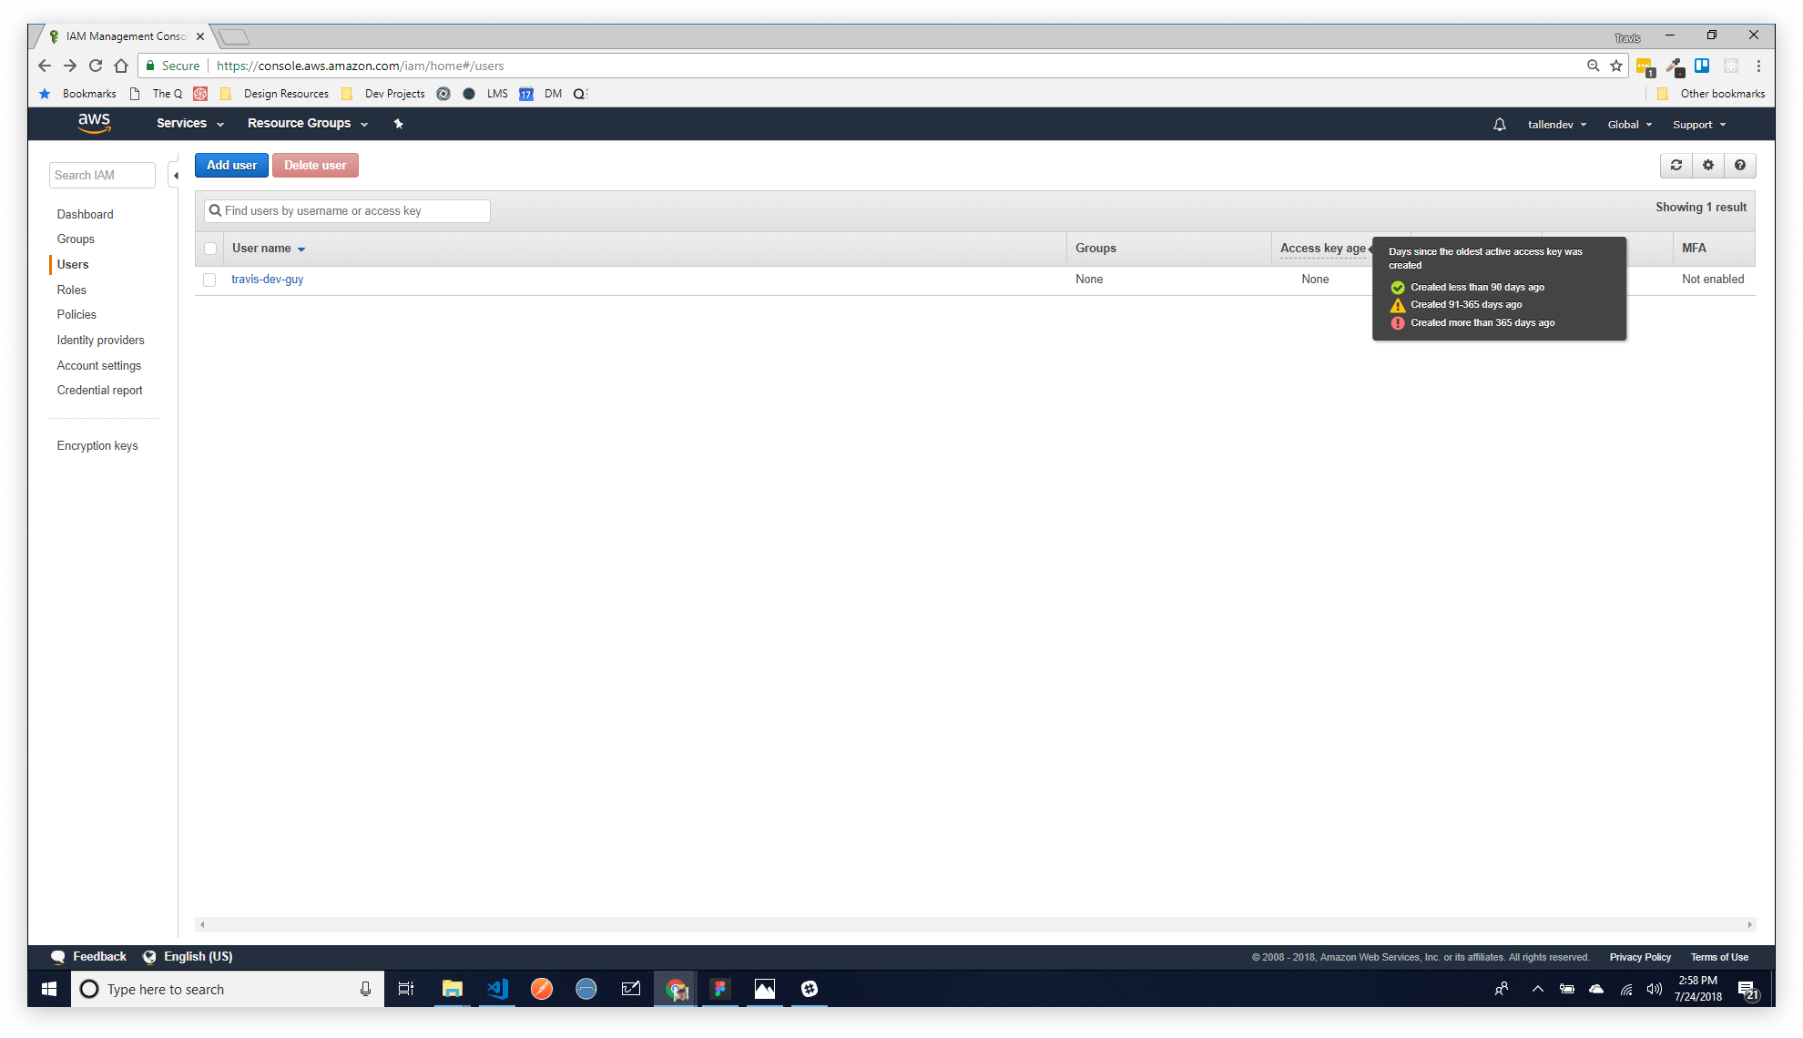Click the Add user button
The image size is (1803, 1038).
tap(231, 165)
